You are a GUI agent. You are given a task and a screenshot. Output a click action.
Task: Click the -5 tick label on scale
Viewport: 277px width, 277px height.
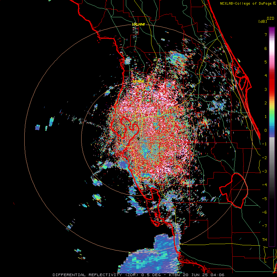coord(264,199)
